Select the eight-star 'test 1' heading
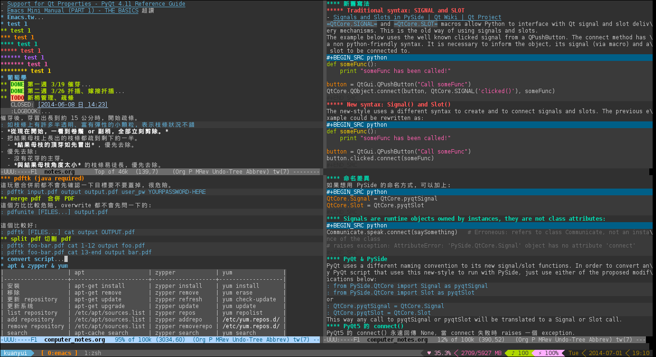Viewport: 656px width, 357px height. 25,71
